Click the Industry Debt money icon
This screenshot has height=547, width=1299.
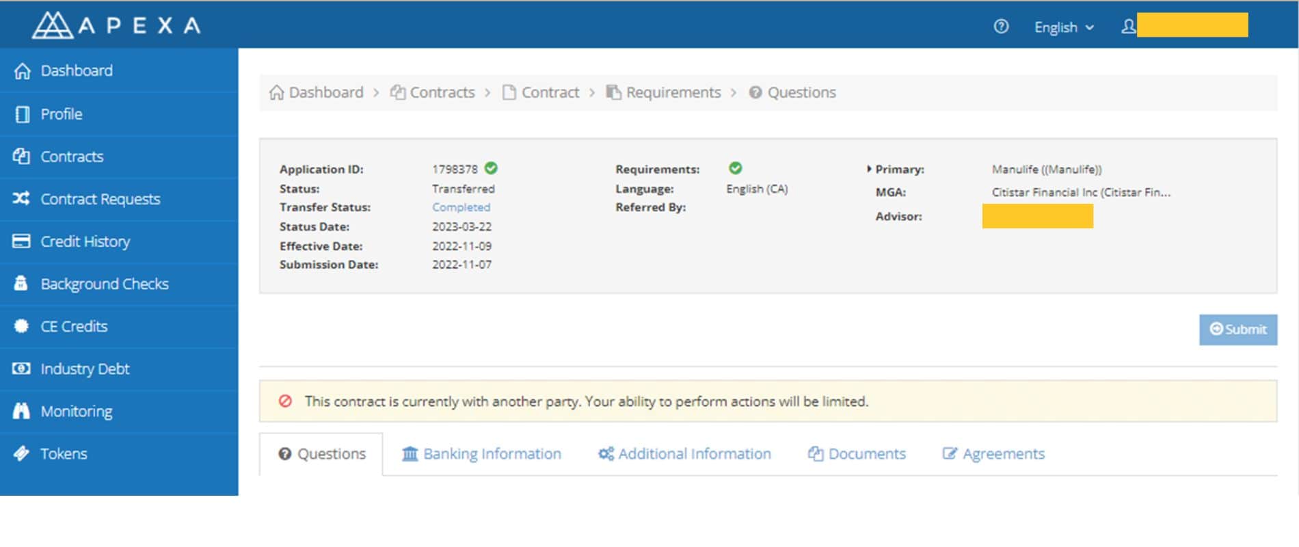point(21,369)
